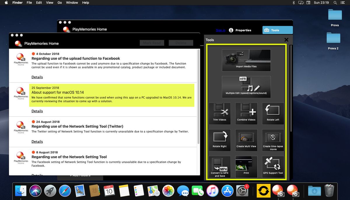The width and height of the screenshot is (350, 200).
Task: Choose Convert to MP4 and Save
Action: point(220,167)
